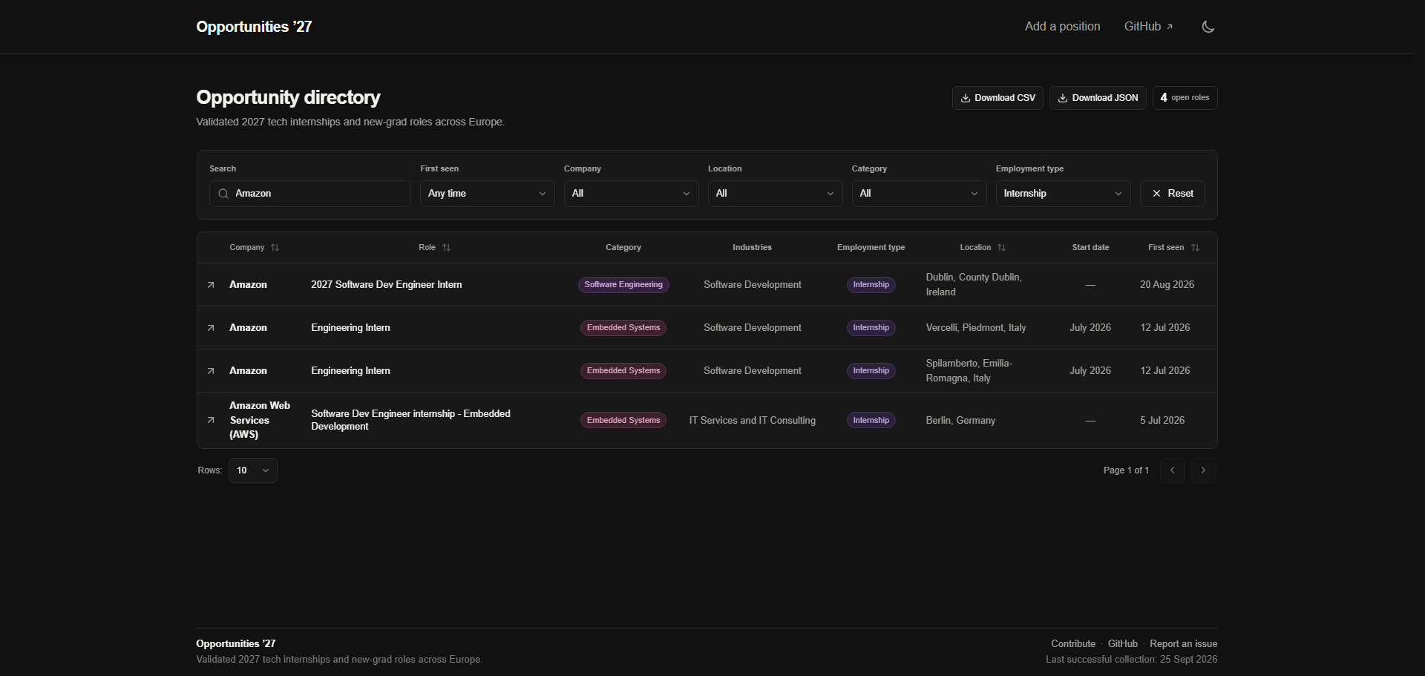Open external link for Amazon Spilamberto internship row
The width and height of the screenshot is (1425, 676).
point(211,371)
